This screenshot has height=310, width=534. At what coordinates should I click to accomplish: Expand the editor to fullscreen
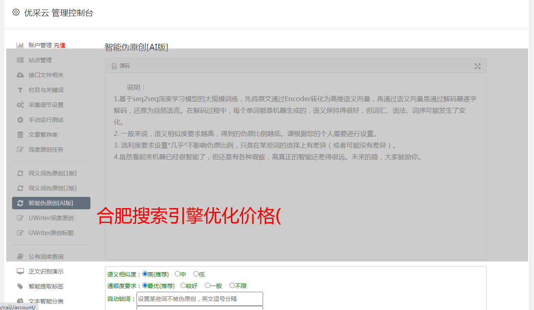point(478,66)
